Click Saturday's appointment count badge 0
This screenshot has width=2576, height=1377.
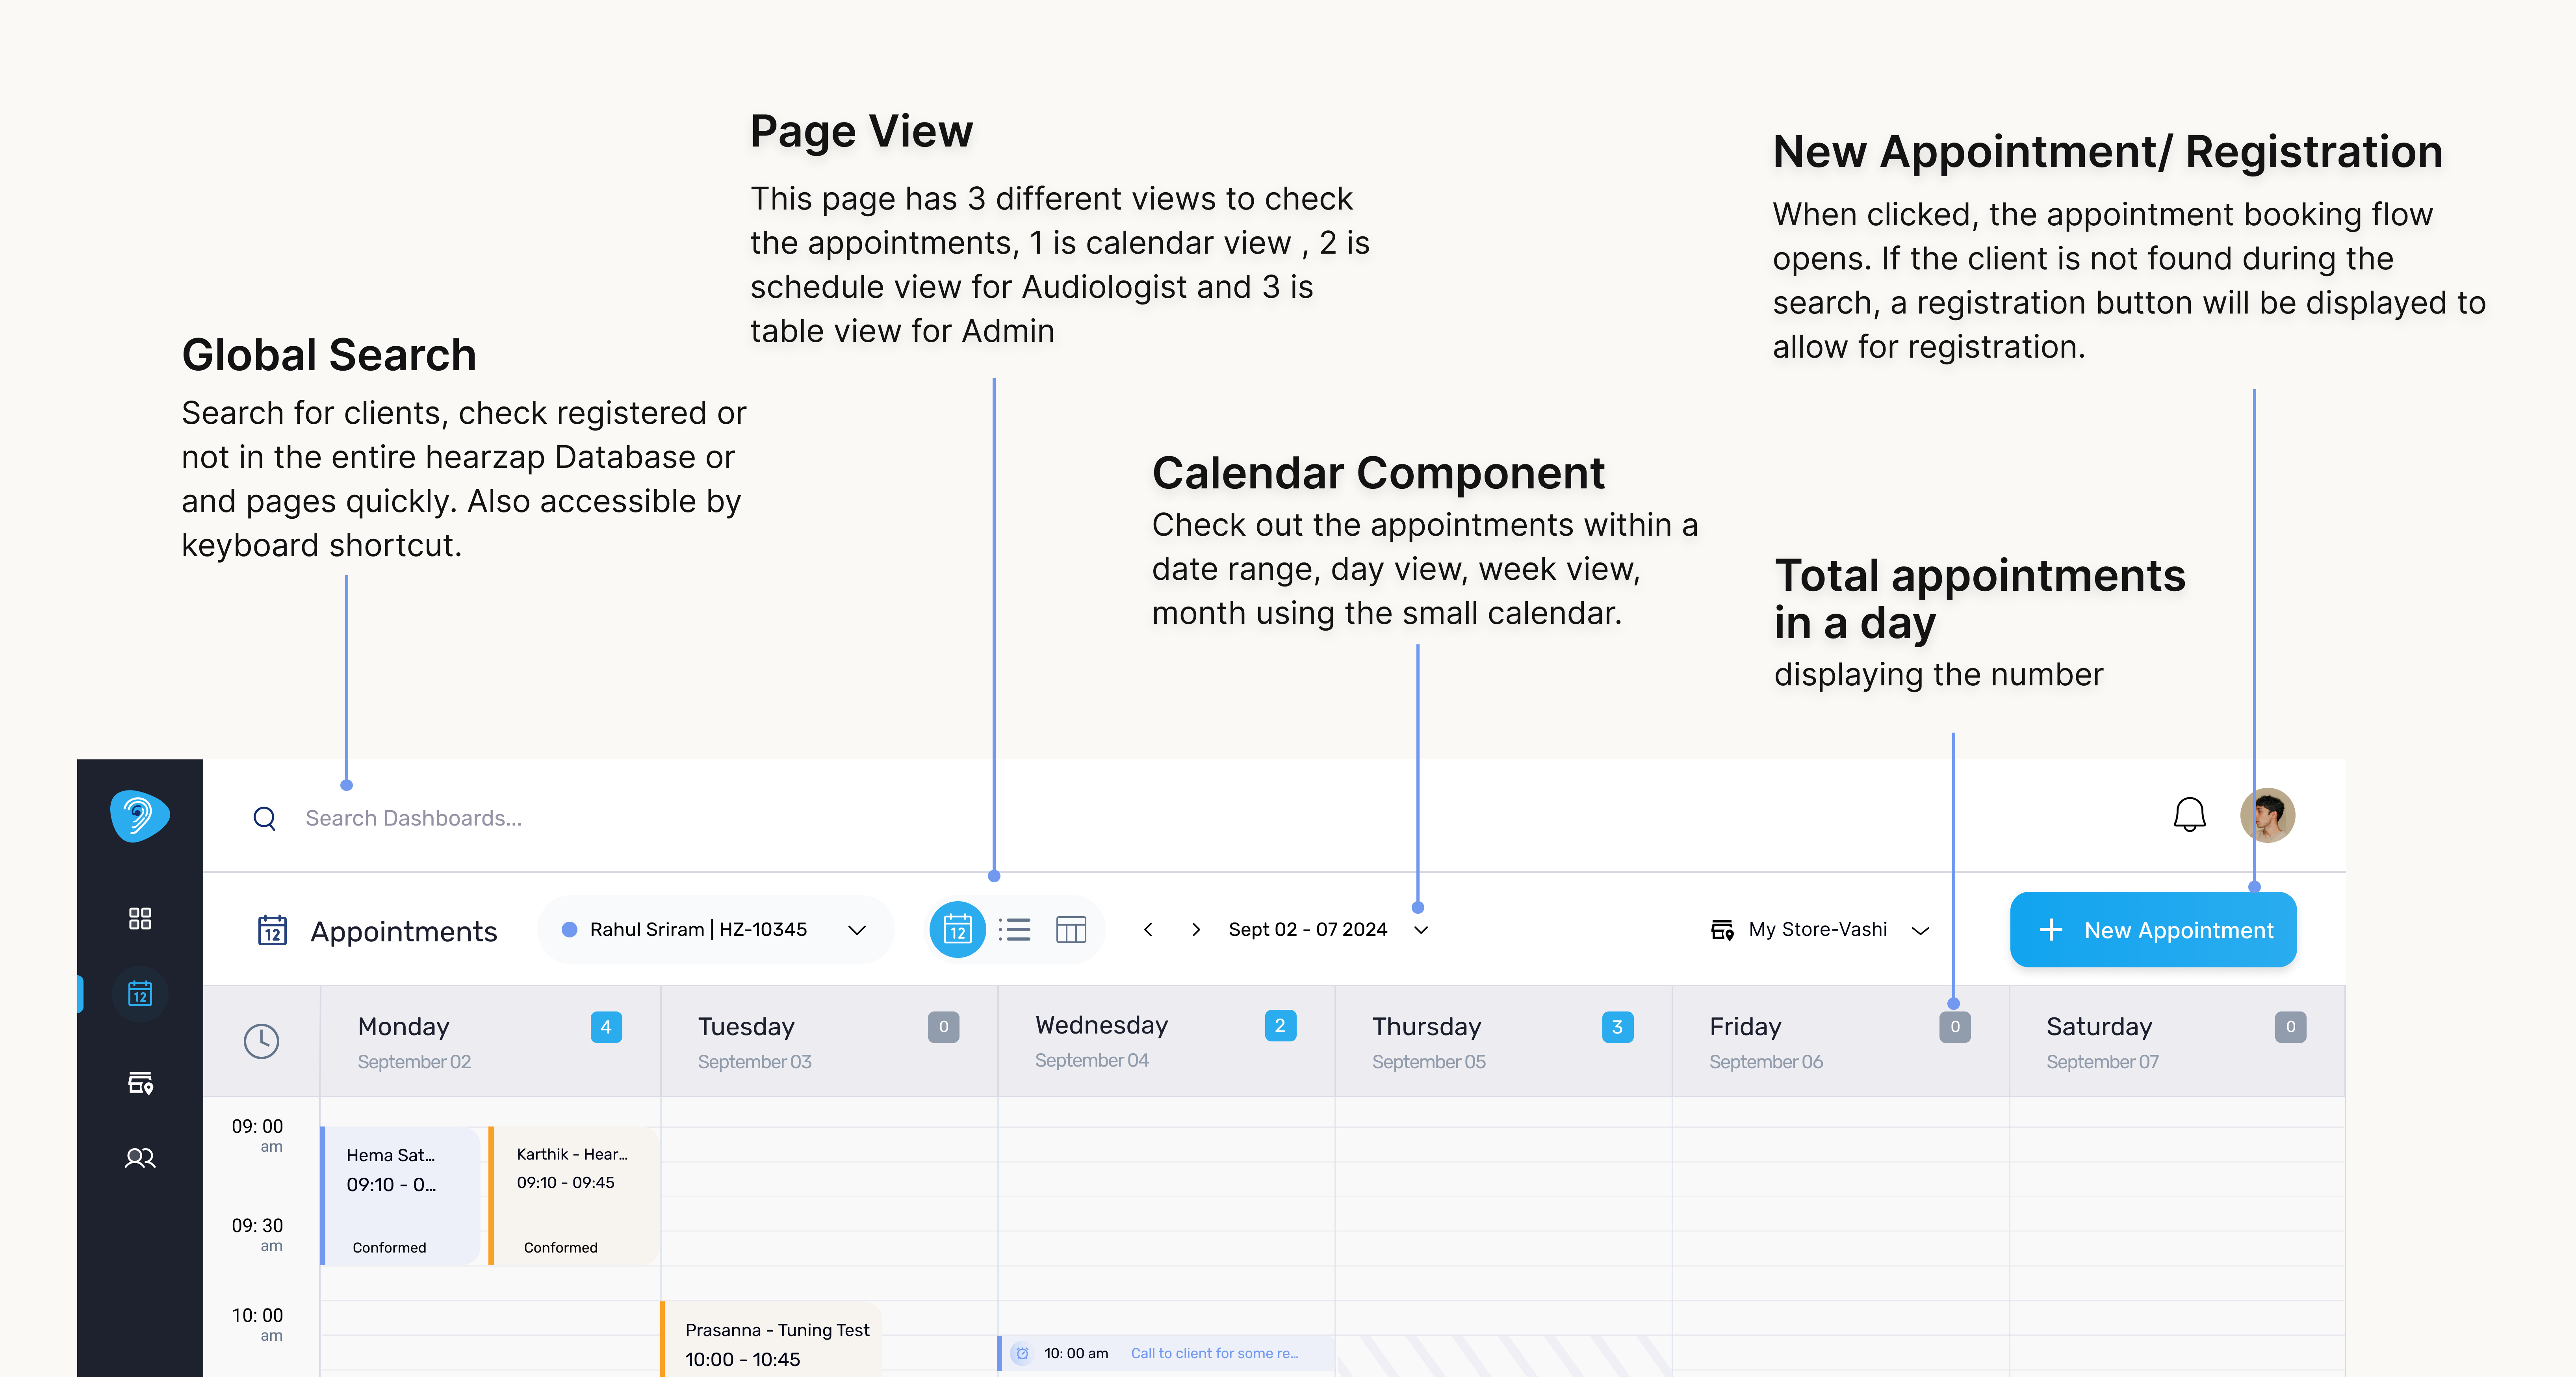click(x=2290, y=1027)
